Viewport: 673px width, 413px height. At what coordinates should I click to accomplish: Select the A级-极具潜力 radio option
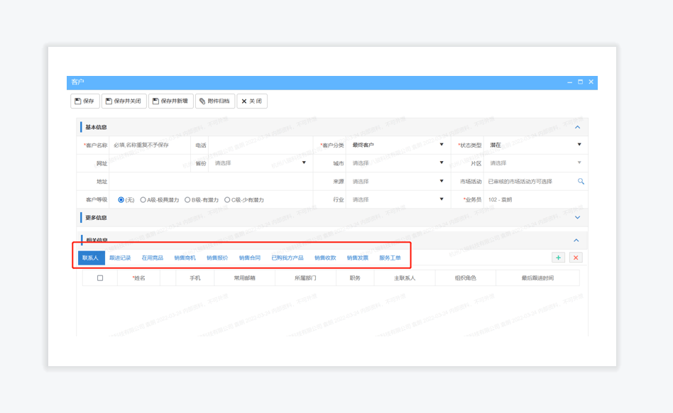(143, 200)
